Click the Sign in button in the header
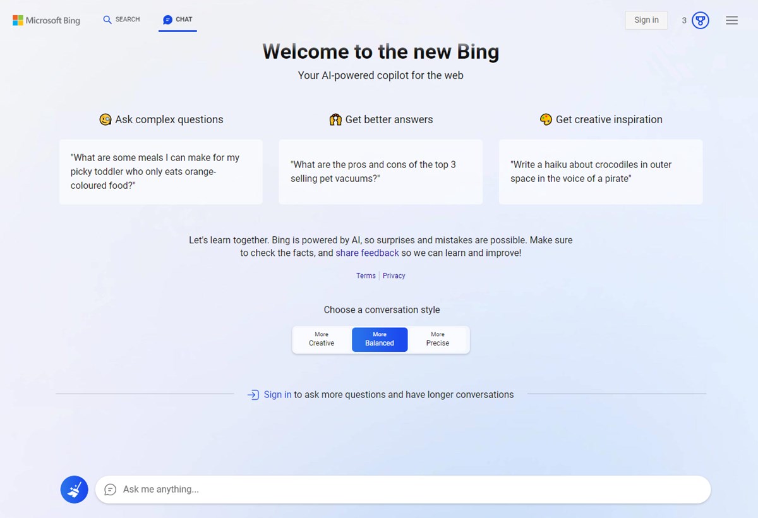 (646, 20)
